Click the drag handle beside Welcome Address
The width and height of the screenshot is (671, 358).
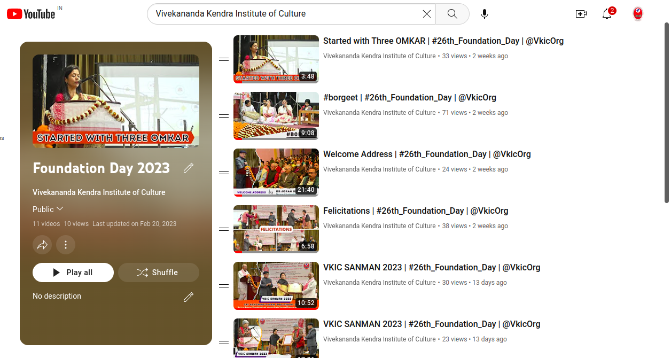click(x=224, y=173)
